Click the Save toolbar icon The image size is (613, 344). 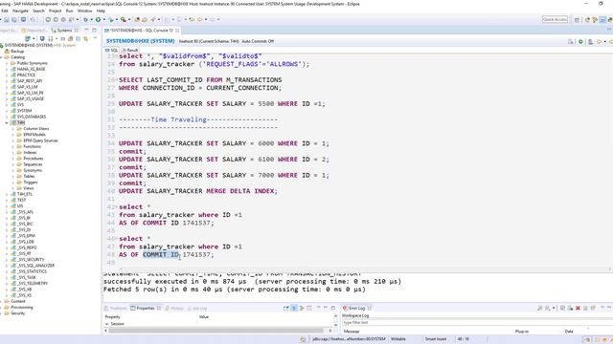point(7,19)
